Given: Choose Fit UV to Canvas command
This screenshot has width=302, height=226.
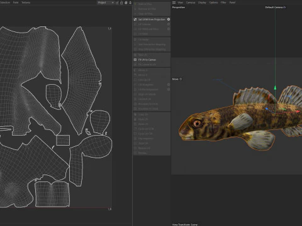Looking at the screenshot, I should coord(147,60).
